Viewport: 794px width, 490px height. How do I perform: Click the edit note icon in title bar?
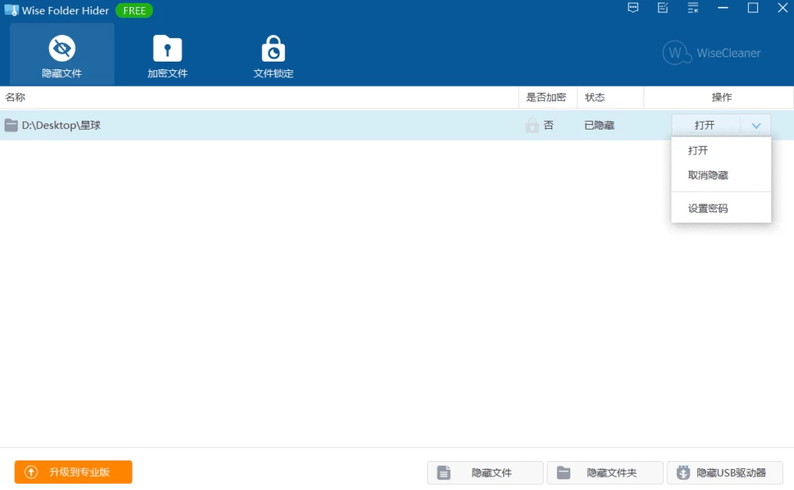[663, 8]
